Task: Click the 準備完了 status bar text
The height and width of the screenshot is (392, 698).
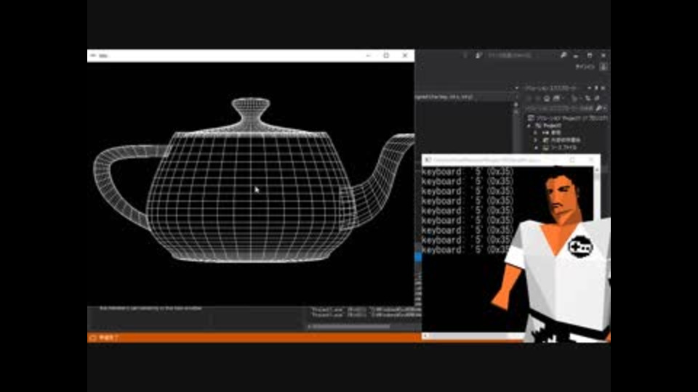Action: (x=108, y=338)
